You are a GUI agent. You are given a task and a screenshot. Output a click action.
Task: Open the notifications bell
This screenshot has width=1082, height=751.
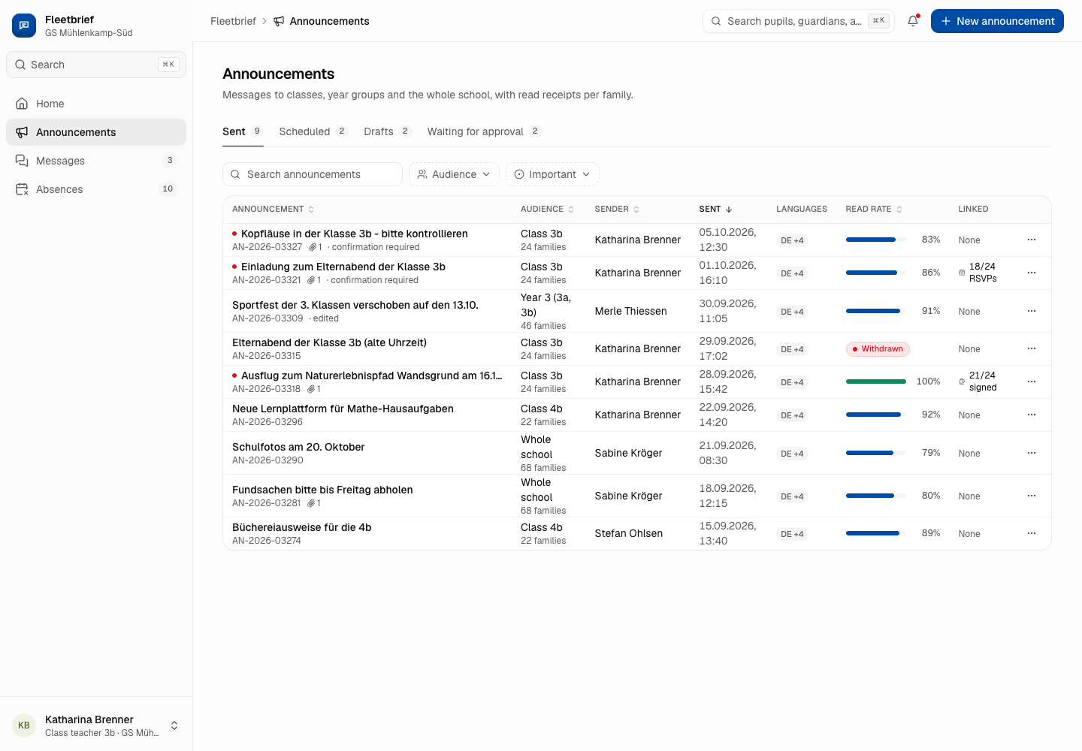pos(913,21)
